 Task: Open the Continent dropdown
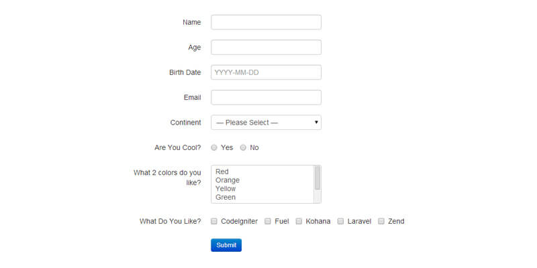click(266, 123)
